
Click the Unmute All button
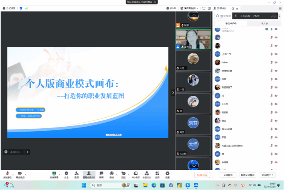[248, 175]
